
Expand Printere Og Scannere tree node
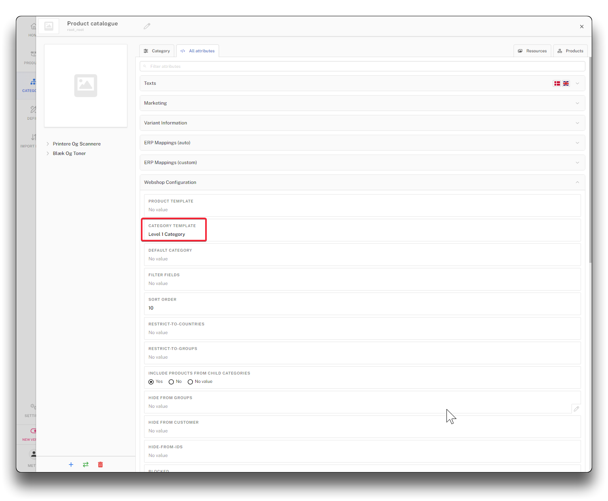click(x=48, y=144)
